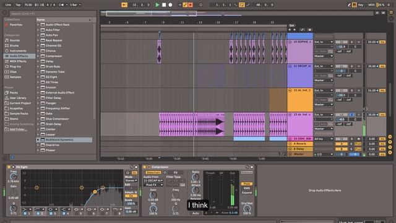
Task: Toggle track 13 activator button
Action: (x=342, y=115)
